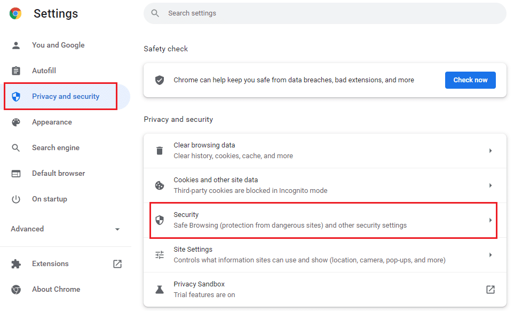Click the Chrome logo next to Settings

15,13
